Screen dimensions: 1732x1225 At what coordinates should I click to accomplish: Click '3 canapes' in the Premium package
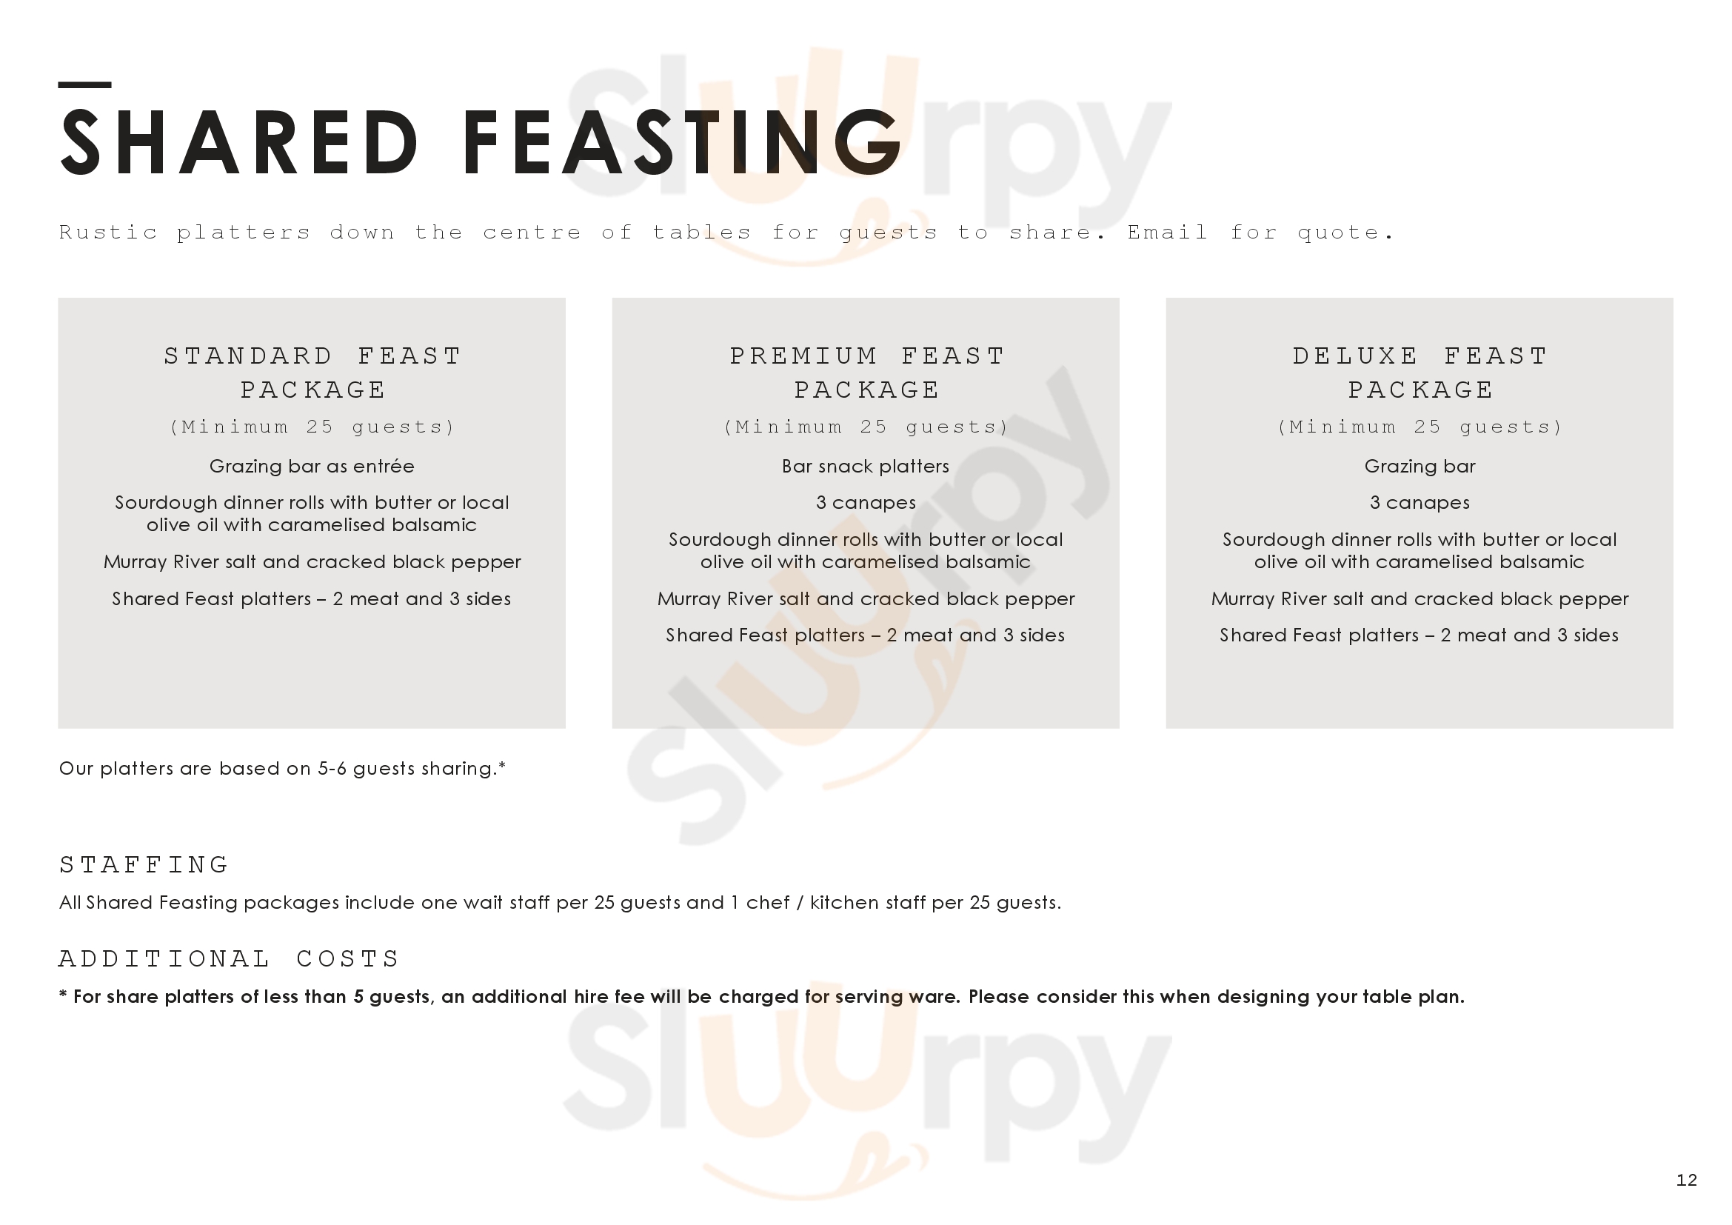(865, 503)
